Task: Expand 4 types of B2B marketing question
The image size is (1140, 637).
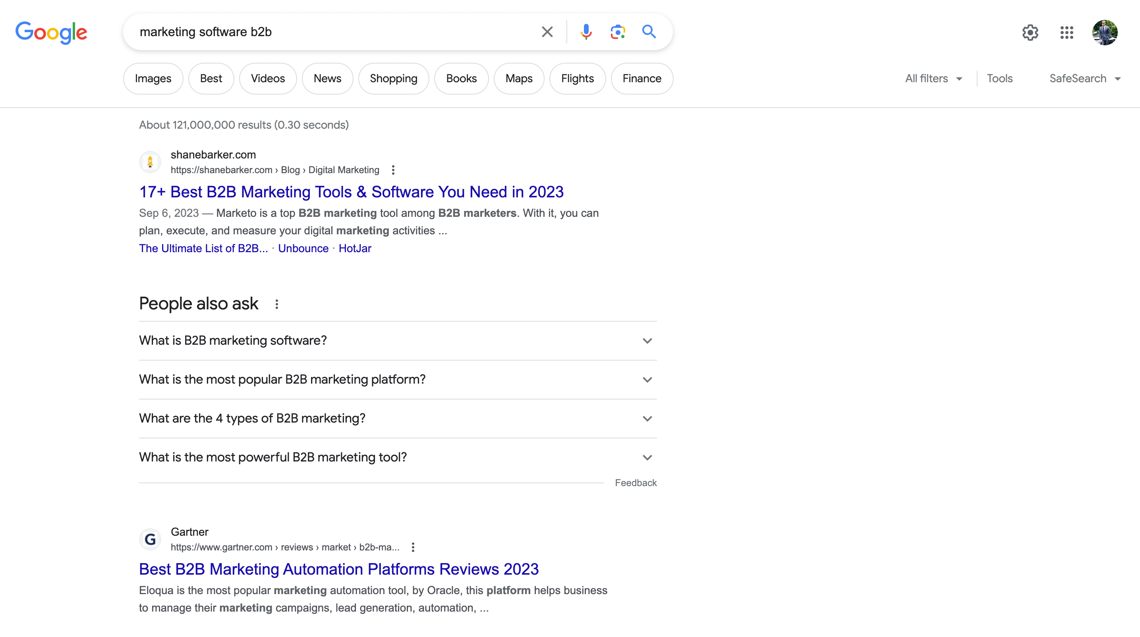Action: point(398,419)
